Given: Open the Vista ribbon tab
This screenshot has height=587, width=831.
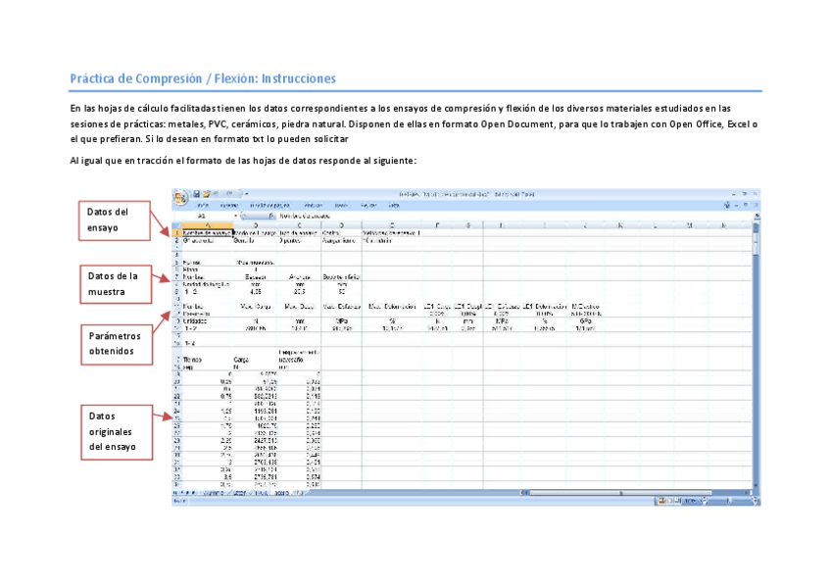Looking at the screenshot, I should 394,206.
